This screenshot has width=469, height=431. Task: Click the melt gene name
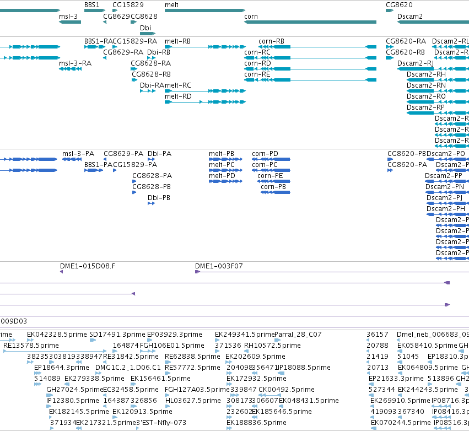point(171,5)
